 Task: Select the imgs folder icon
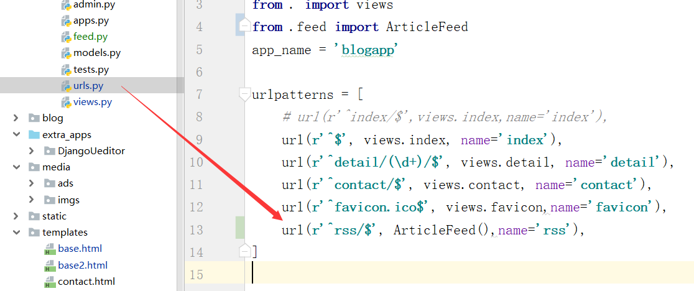[x=50, y=200]
